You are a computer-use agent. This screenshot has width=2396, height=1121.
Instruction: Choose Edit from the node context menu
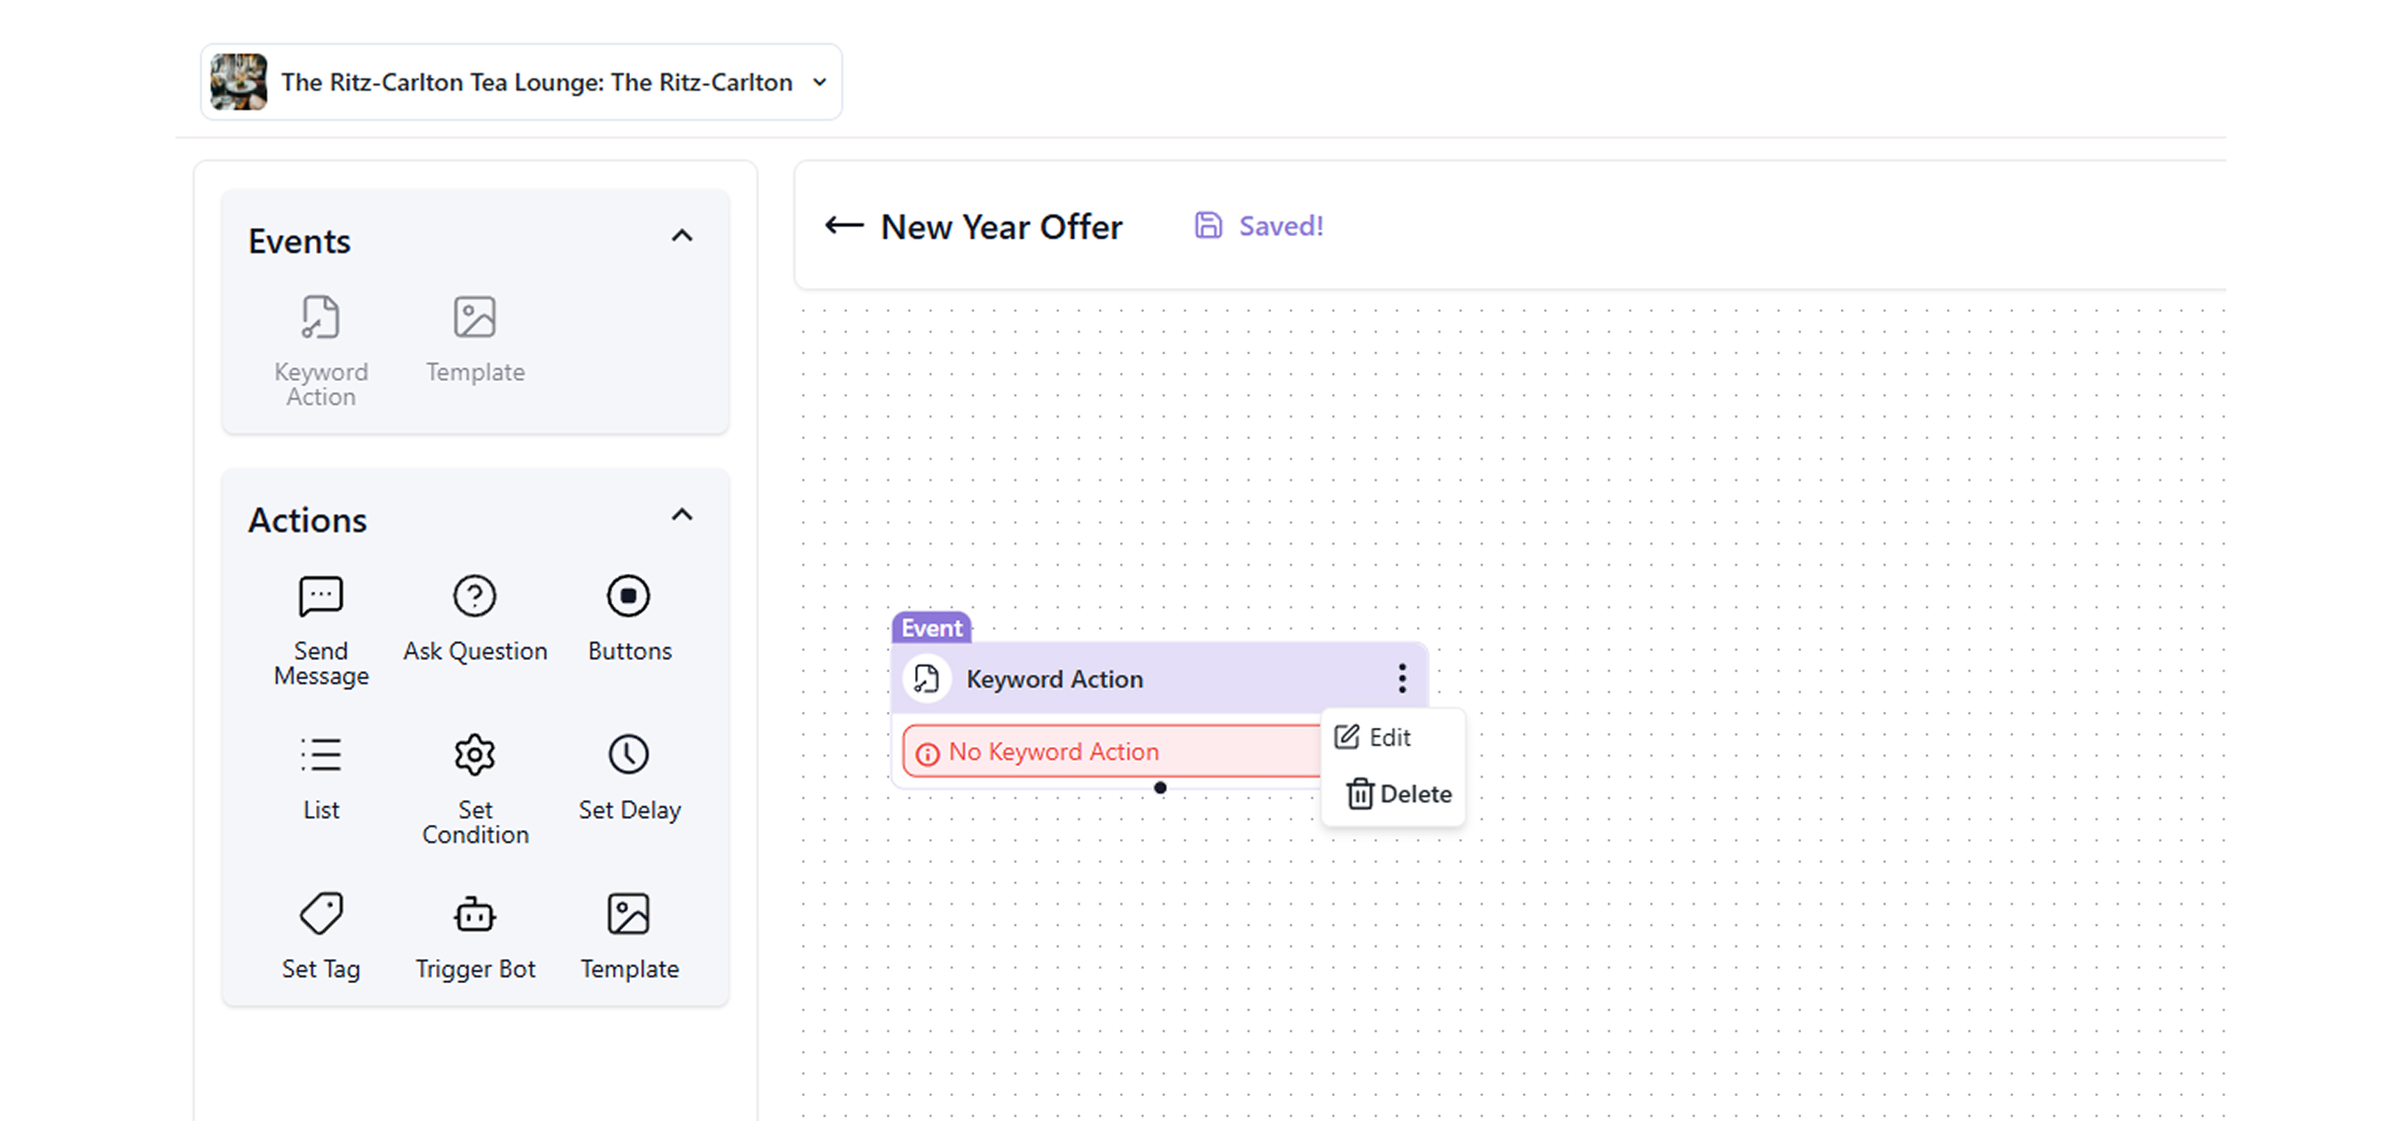coord(1374,737)
